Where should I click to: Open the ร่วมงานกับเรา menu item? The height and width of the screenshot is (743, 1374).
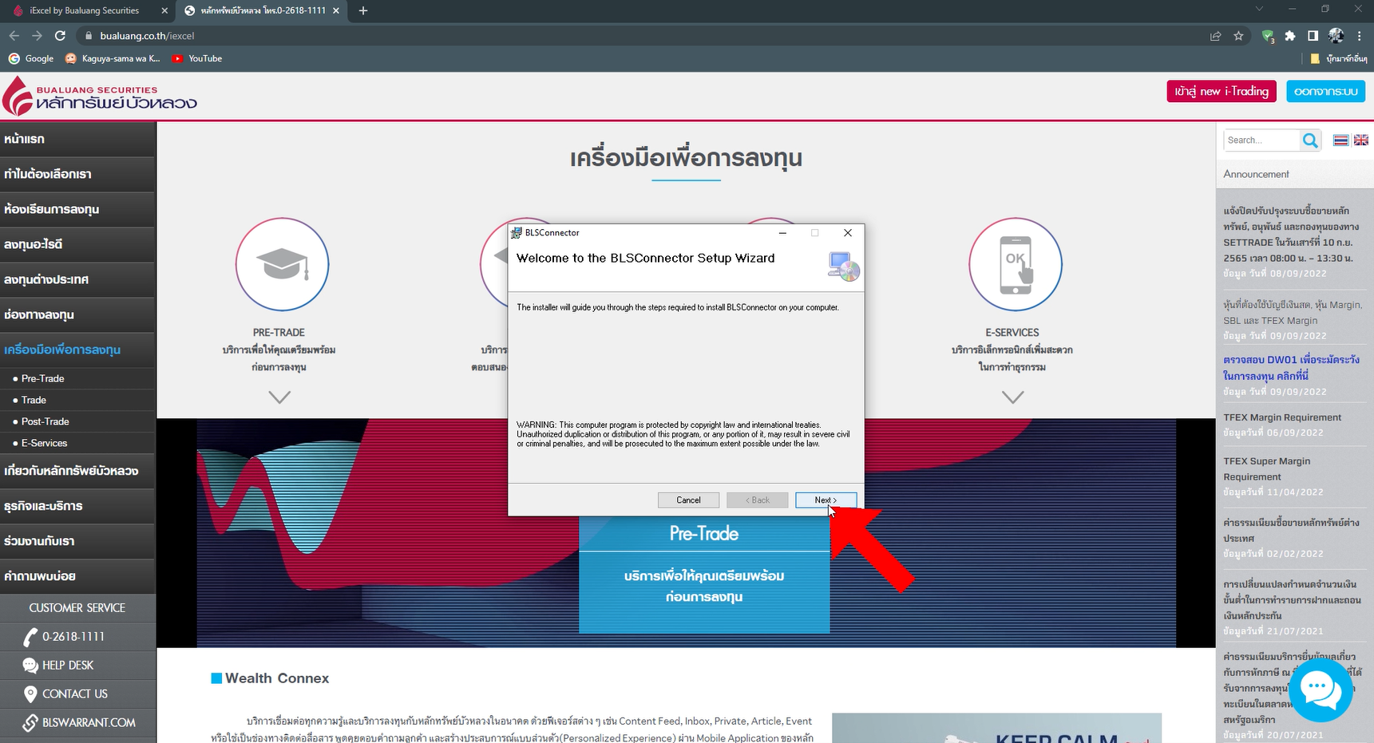[77, 541]
